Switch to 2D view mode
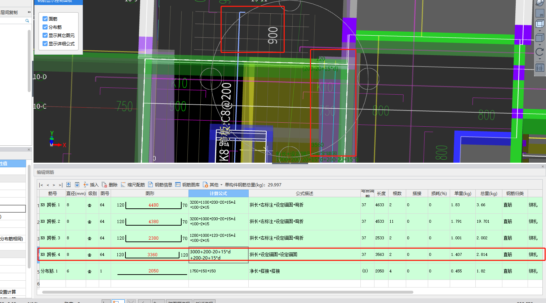 click(x=540, y=14)
